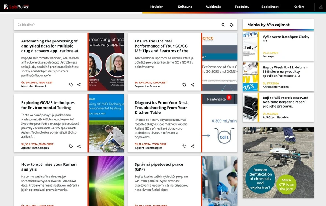The width and height of the screenshot is (326, 206).
Task: Click tag icon on Separation Science webinar card
Action: point(184,85)
